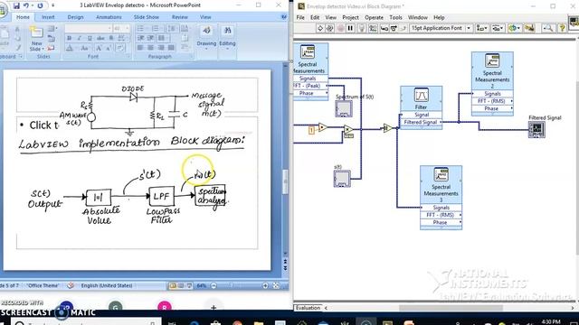Viewport: 579px width, 325px height.
Task: Open Editing group dropdown in PowerPoint
Action: click(227, 38)
